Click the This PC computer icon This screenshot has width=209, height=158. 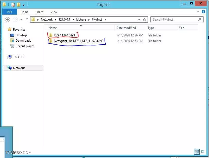[9, 57]
